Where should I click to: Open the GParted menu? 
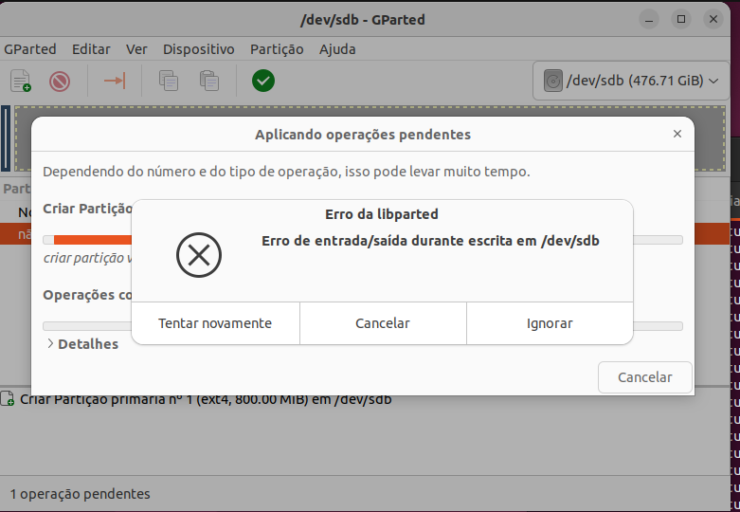click(x=29, y=49)
